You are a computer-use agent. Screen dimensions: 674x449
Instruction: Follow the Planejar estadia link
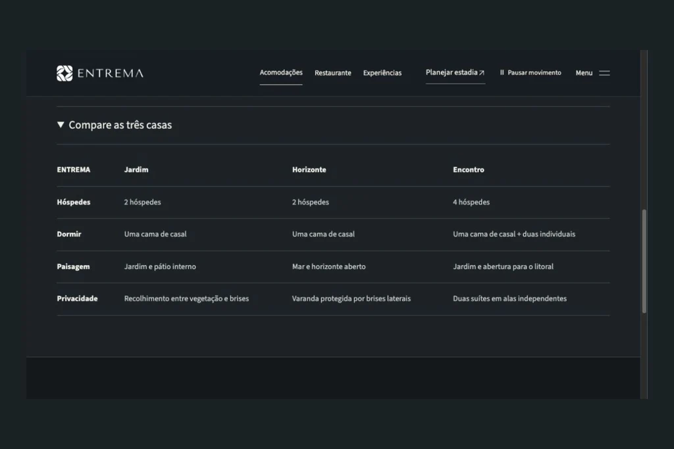tap(455, 72)
